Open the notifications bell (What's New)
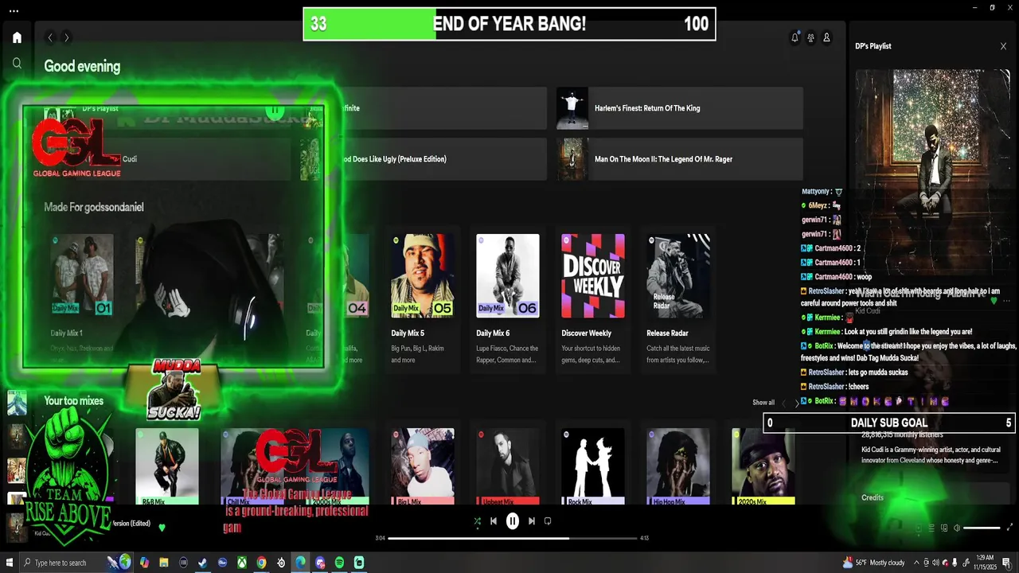Image resolution: width=1019 pixels, height=573 pixels. 795,37
